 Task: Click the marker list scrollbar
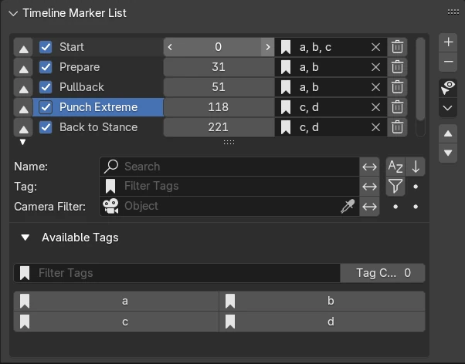pos(420,79)
